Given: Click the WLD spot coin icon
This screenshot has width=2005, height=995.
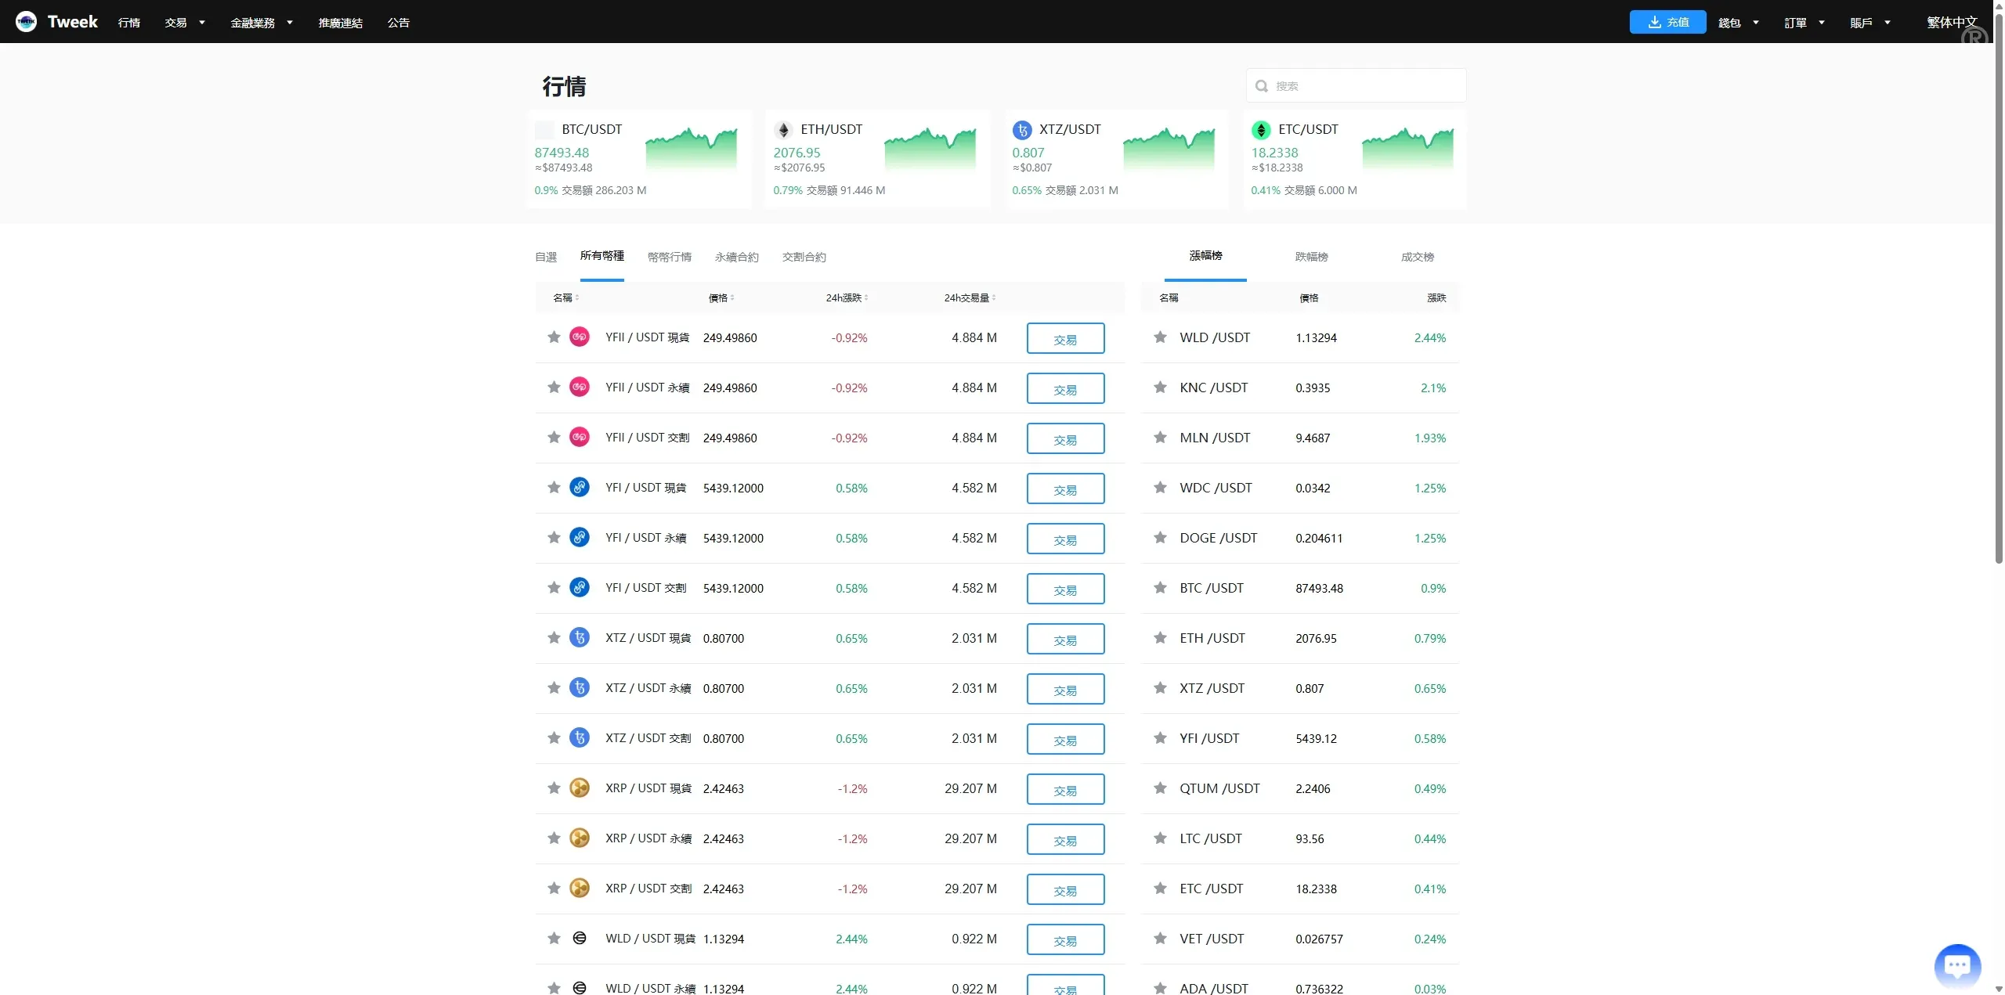Looking at the screenshot, I should pos(580,939).
